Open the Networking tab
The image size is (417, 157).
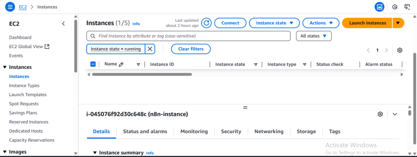click(269, 131)
